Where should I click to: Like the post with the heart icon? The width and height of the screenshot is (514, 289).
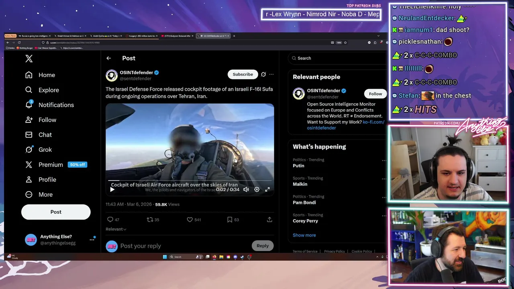(190, 220)
